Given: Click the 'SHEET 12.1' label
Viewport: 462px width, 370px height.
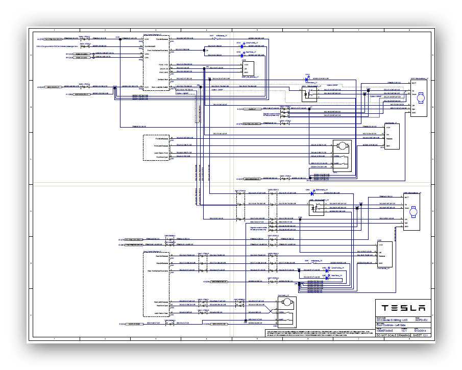Looking at the screenshot, I should 420,335.
